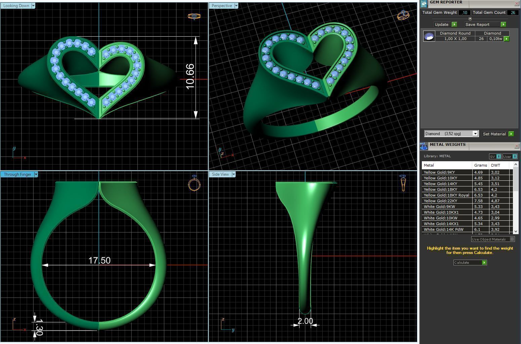Select the Looking Down viewport label
This screenshot has height=344, width=521.
(x=16, y=6)
